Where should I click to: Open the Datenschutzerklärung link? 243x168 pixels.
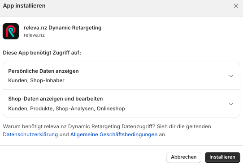tap(30, 134)
